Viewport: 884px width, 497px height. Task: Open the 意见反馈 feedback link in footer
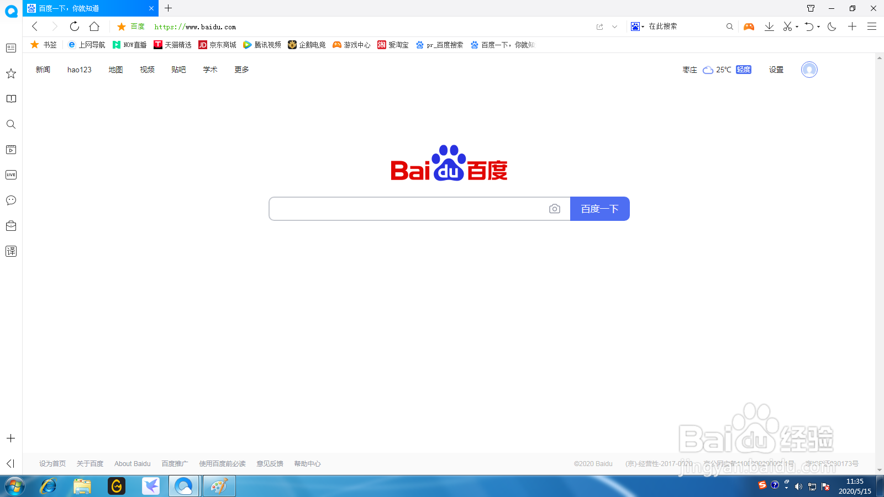point(269,463)
